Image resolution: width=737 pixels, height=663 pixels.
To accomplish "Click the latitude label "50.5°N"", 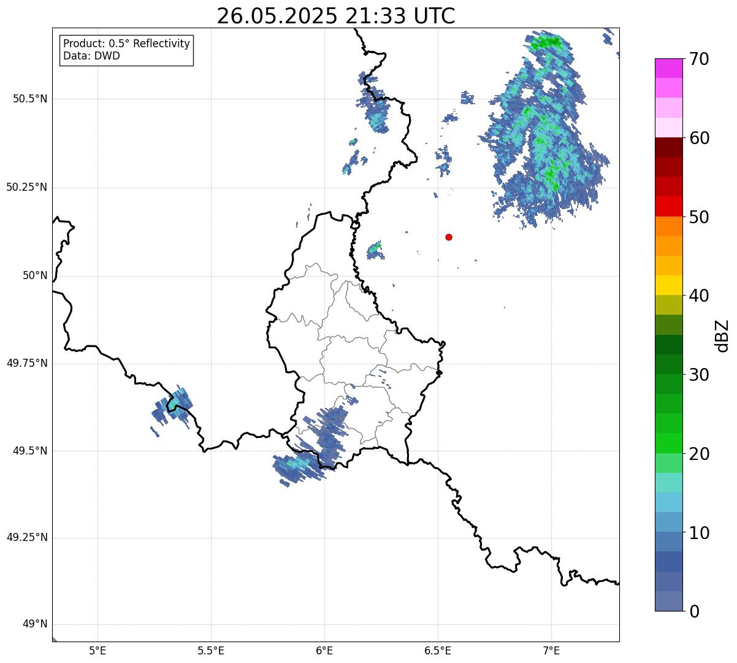I will coord(29,99).
